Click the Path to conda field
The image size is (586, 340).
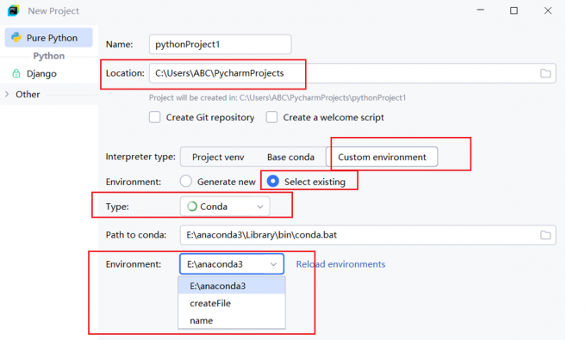pyautogui.click(x=368, y=235)
